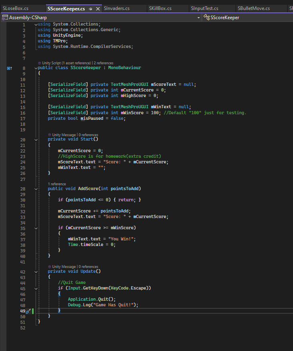Switch to the SLoseBox.cs tab
Screen dimensions: 293x351
pos(16,8)
